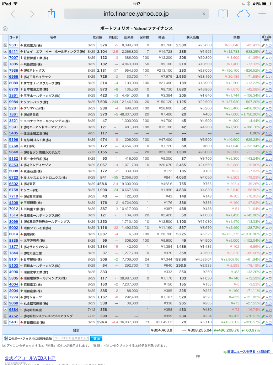Open iCloud tabs cloud icon

243,14
